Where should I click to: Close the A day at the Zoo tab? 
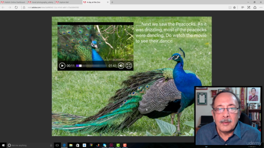(x=108, y=2)
